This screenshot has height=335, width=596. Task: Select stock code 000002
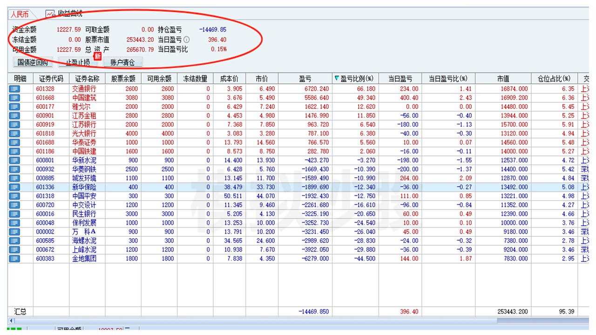pyautogui.click(x=45, y=232)
